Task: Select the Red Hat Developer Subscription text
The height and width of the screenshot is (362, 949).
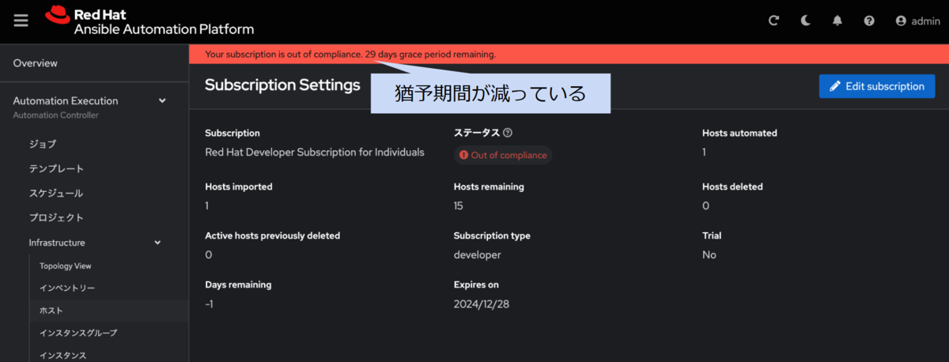Action: tap(315, 152)
